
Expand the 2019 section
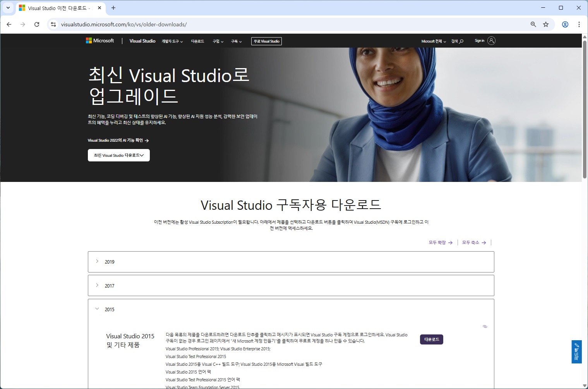291,262
